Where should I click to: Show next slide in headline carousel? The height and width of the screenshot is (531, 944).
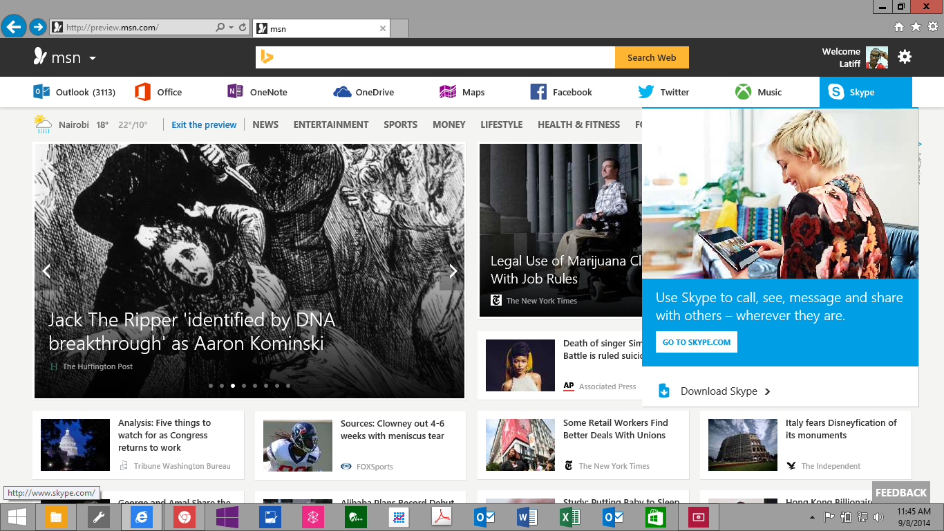pyautogui.click(x=453, y=270)
